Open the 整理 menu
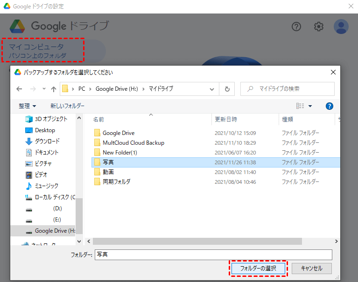 (x=27, y=106)
